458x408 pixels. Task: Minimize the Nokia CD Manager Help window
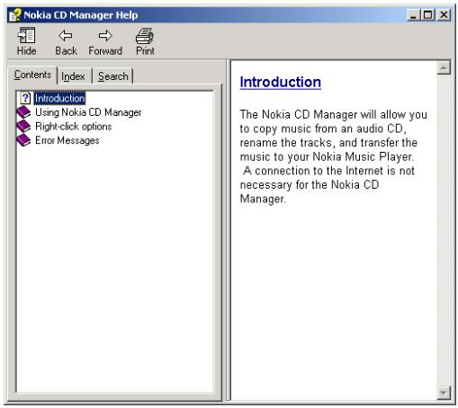click(414, 14)
